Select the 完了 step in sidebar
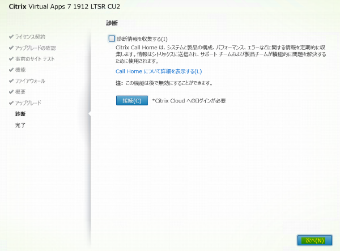Screen dimensions: 340x251 tap(20, 125)
